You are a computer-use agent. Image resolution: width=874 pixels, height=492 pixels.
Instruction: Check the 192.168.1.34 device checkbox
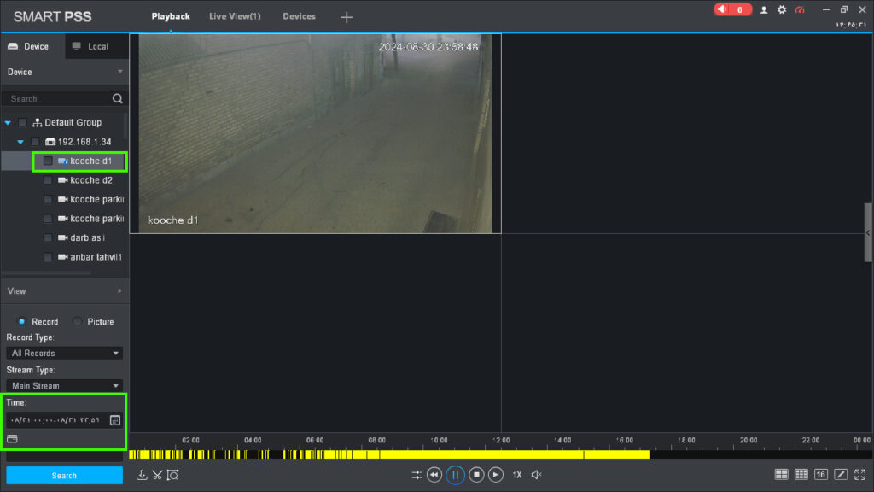[35, 142]
